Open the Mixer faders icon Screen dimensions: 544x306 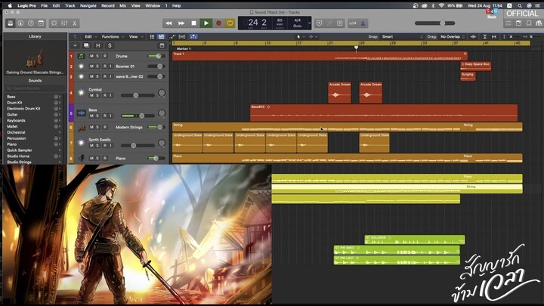click(64, 23)
